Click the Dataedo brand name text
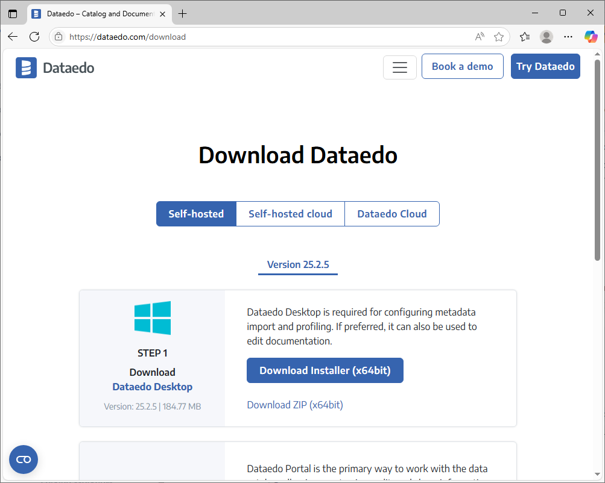The image size is (605, 483). pos(68,68)
